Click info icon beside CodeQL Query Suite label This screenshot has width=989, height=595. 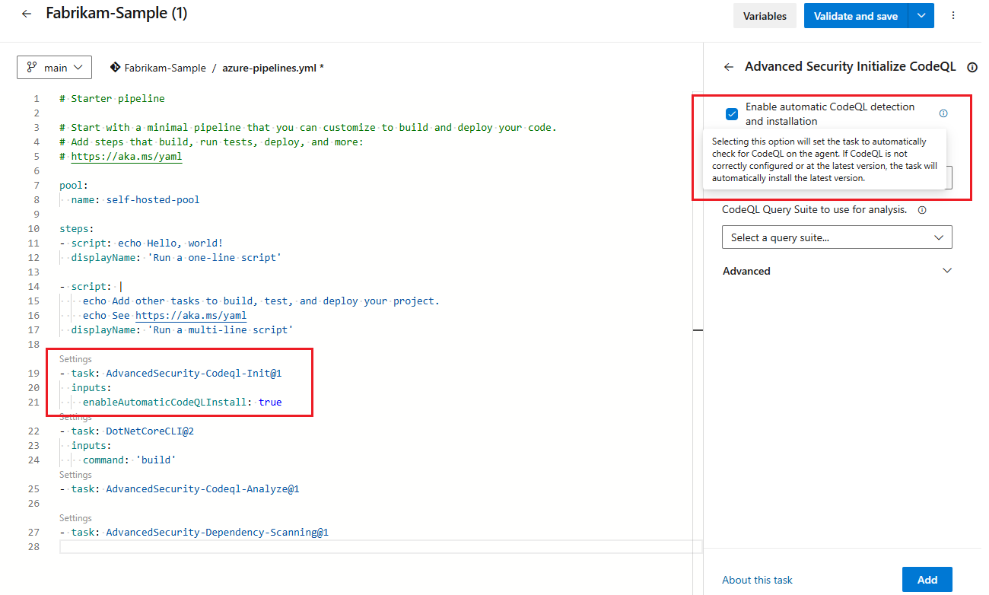click(922, 210)
